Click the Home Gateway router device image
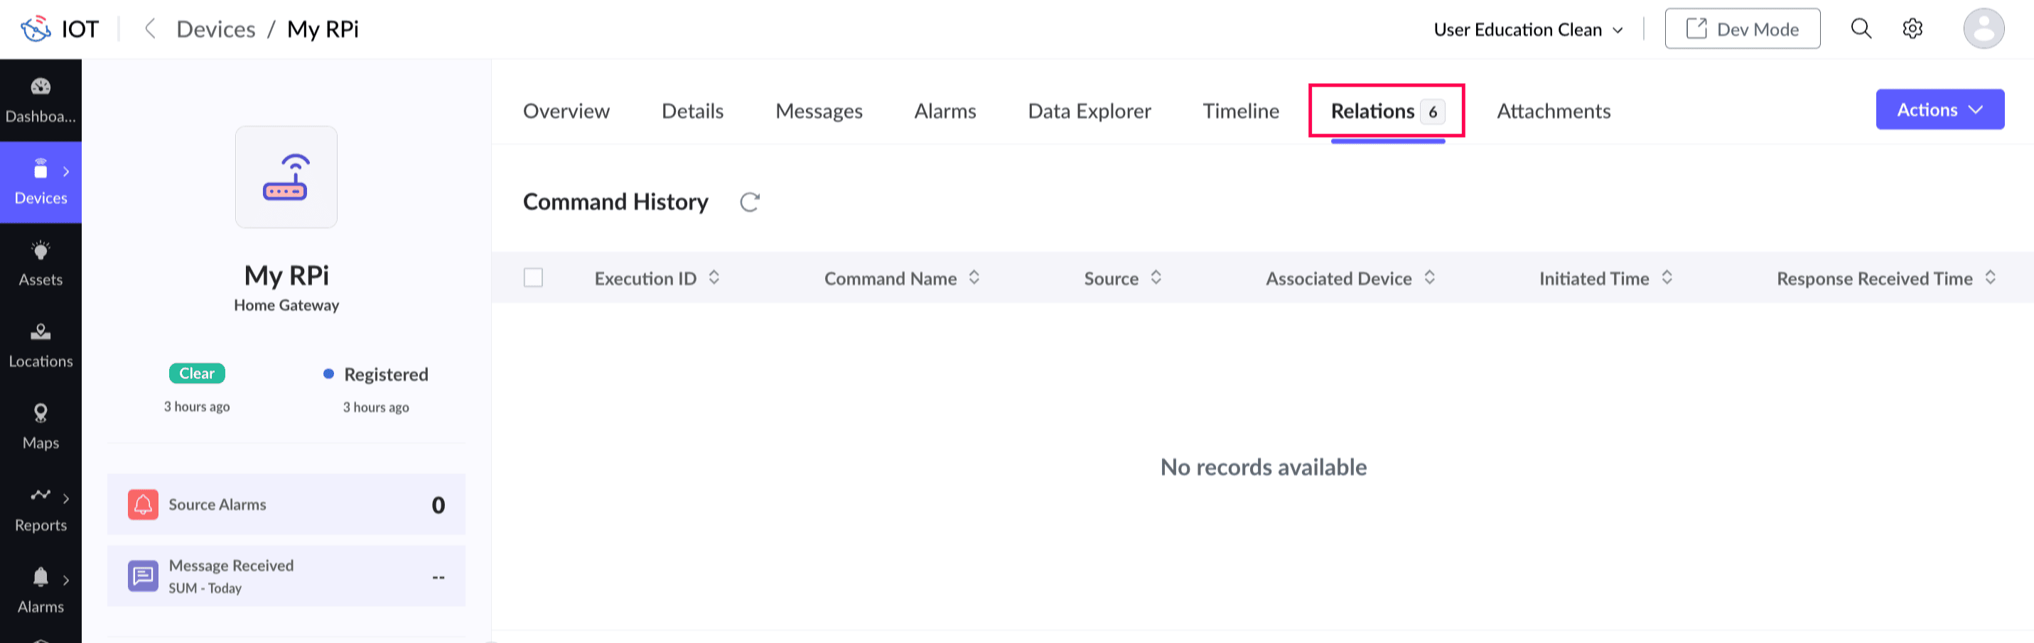The width and height of the screenshot is (2034, 643). pyautogui.click(x=286, y=177)
